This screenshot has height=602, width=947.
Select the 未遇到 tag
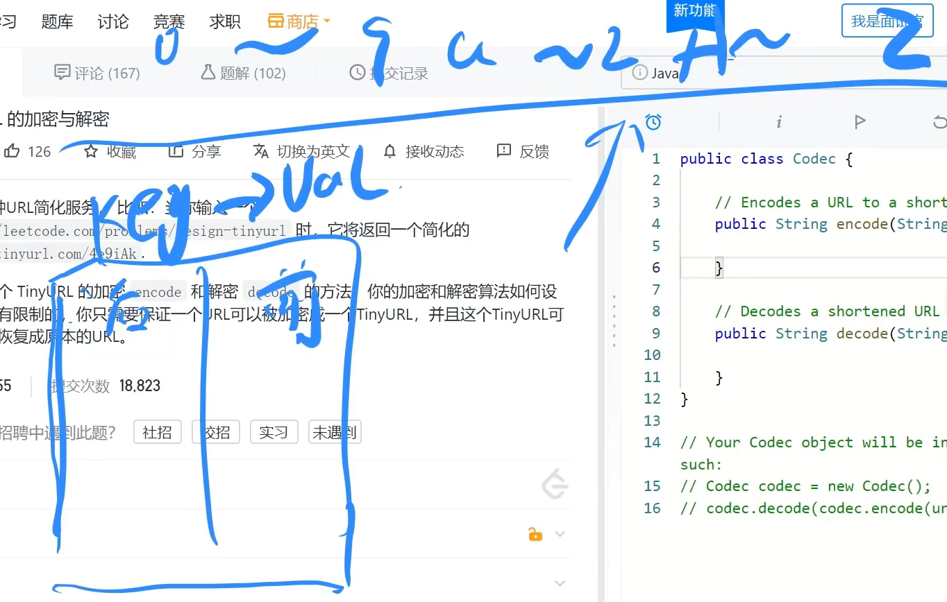(334, 432)
